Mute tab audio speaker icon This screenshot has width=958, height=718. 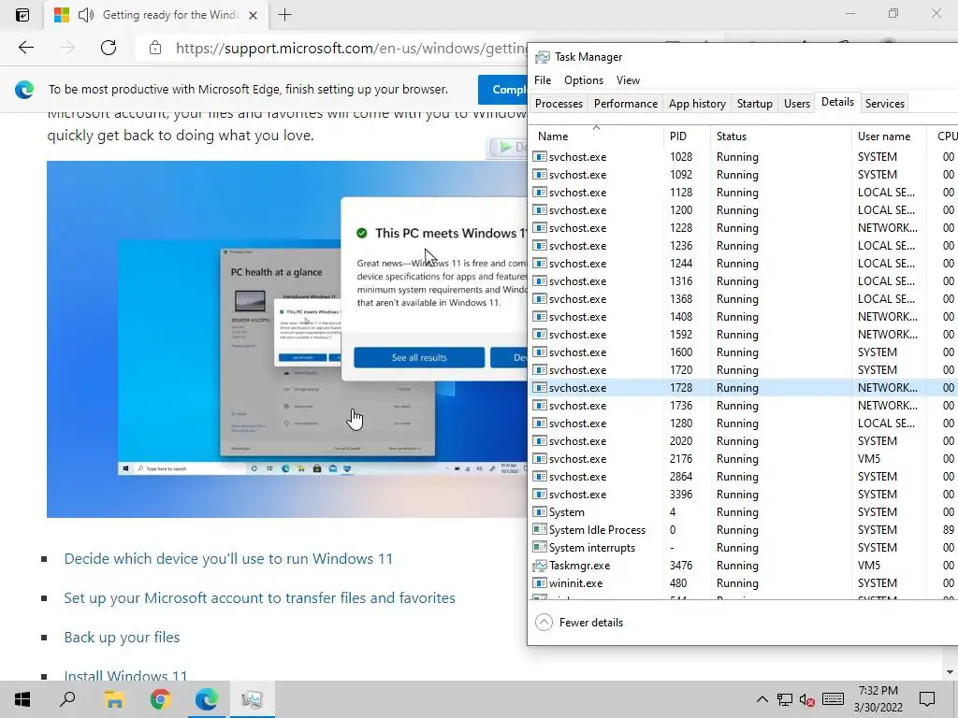coord(86,15)
